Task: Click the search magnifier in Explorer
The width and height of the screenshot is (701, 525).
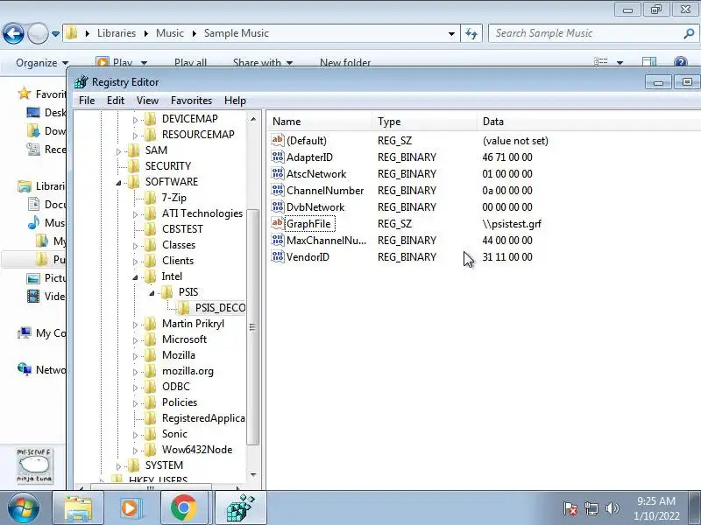Action: [689, 33]
